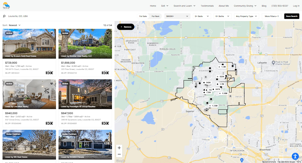Favorite the $847,000 listing with heart icon
The width and height of the screenshot is (302, 163).
click(108, 83)
